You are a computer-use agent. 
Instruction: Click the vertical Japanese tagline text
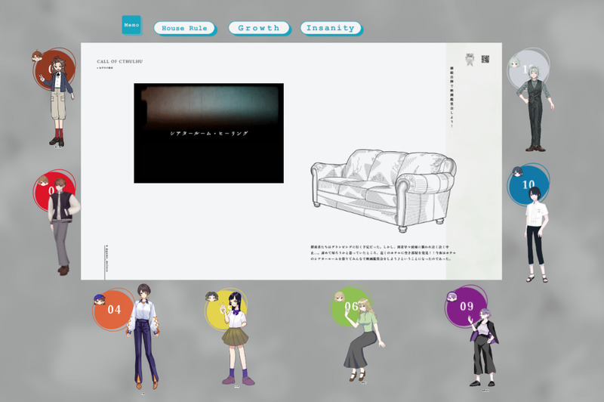click(x=451, y=97)
